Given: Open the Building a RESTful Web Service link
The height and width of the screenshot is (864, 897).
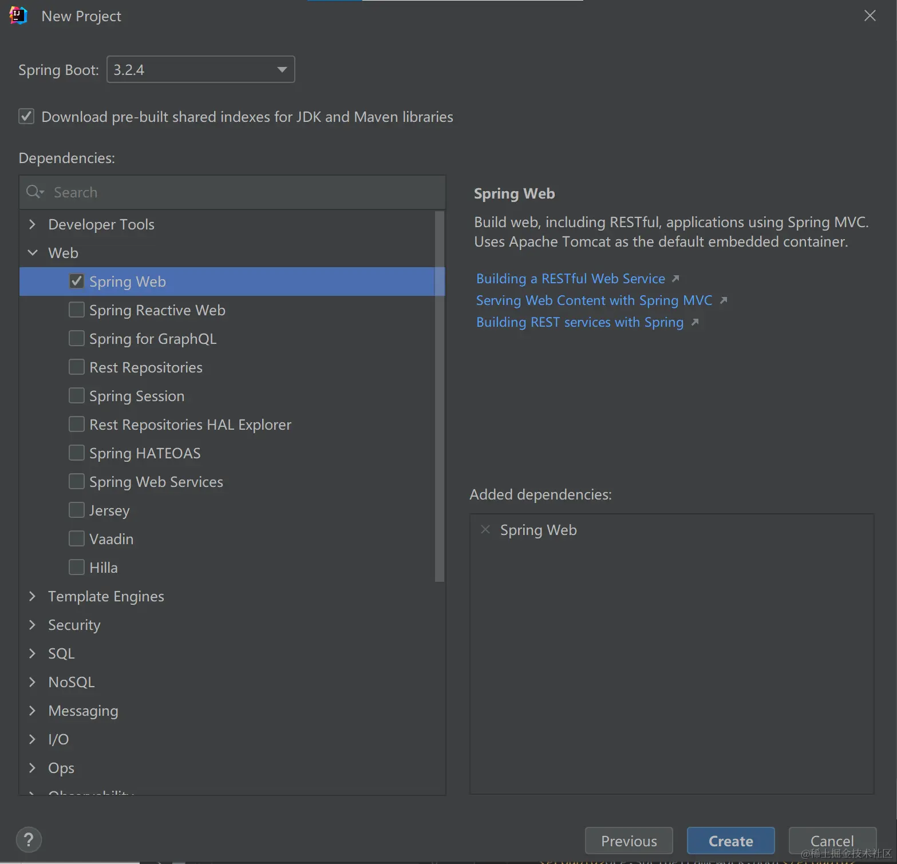Looking at the screenshot, I should click(570, 279).
